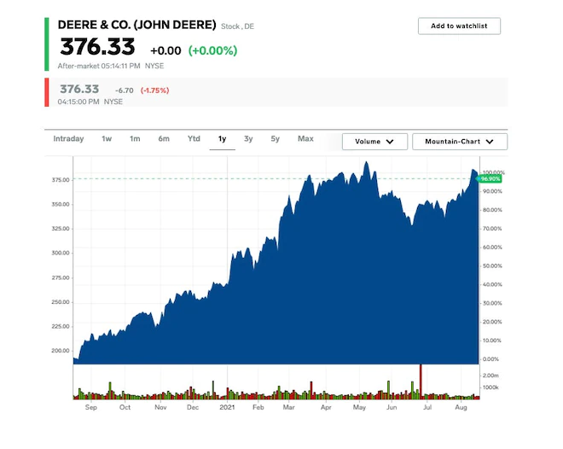Screen dimensions: 563x449
Task: Select the 1w time range
Action: (107, 138)
